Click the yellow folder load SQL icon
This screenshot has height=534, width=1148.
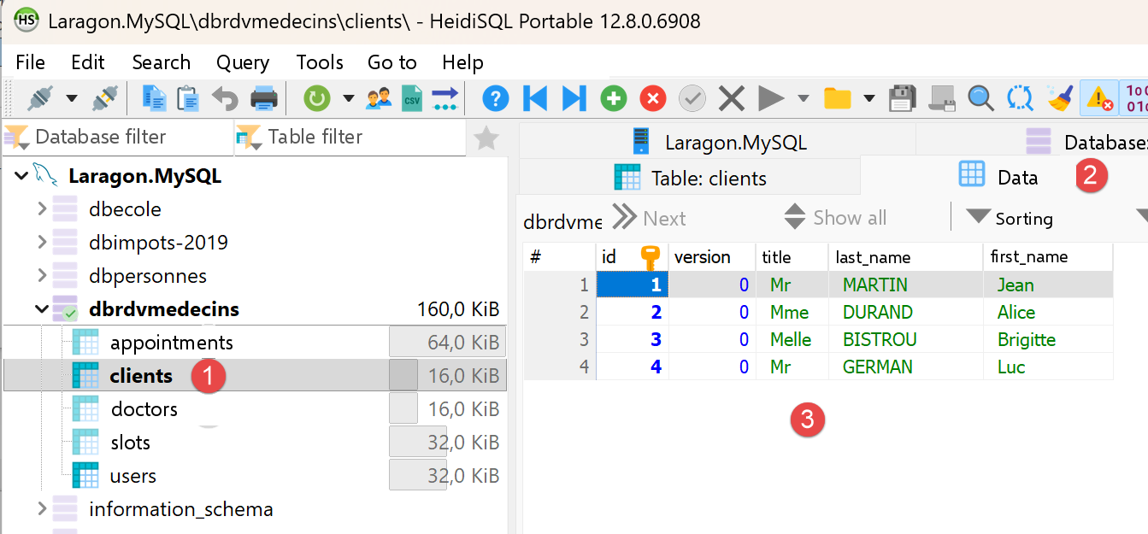point(838,98)
